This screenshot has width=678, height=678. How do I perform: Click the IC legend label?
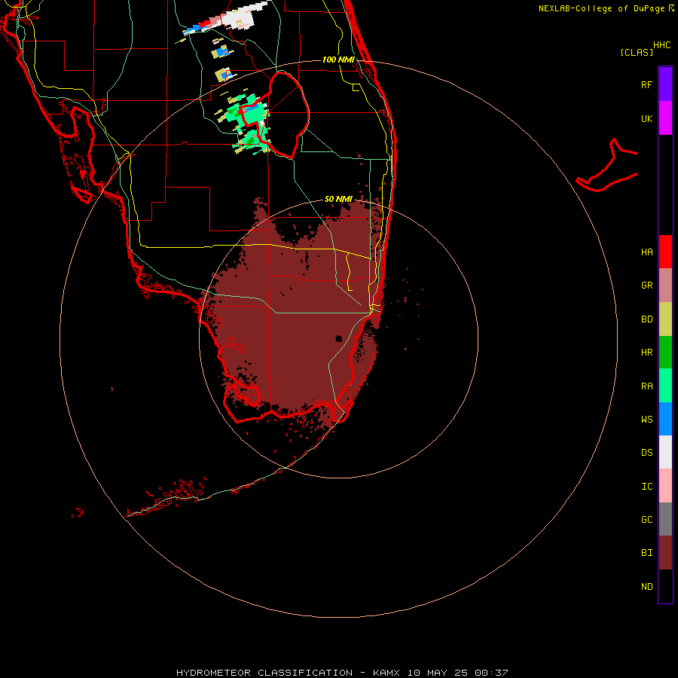point(646,487)
